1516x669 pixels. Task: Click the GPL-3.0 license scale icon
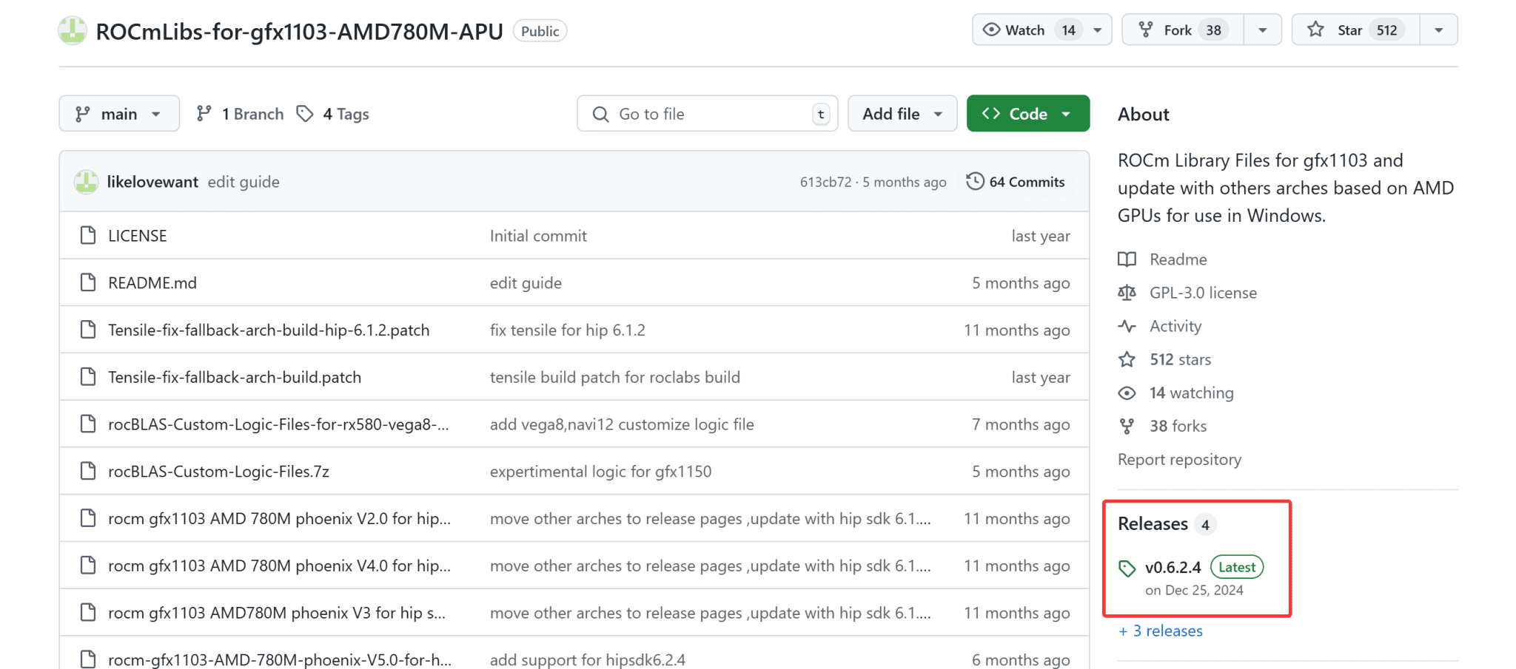coord(1127,293)
